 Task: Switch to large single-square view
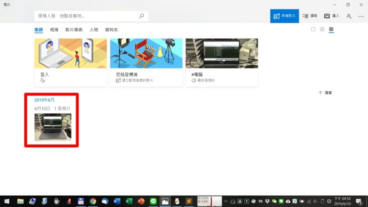tap(313, 30)
